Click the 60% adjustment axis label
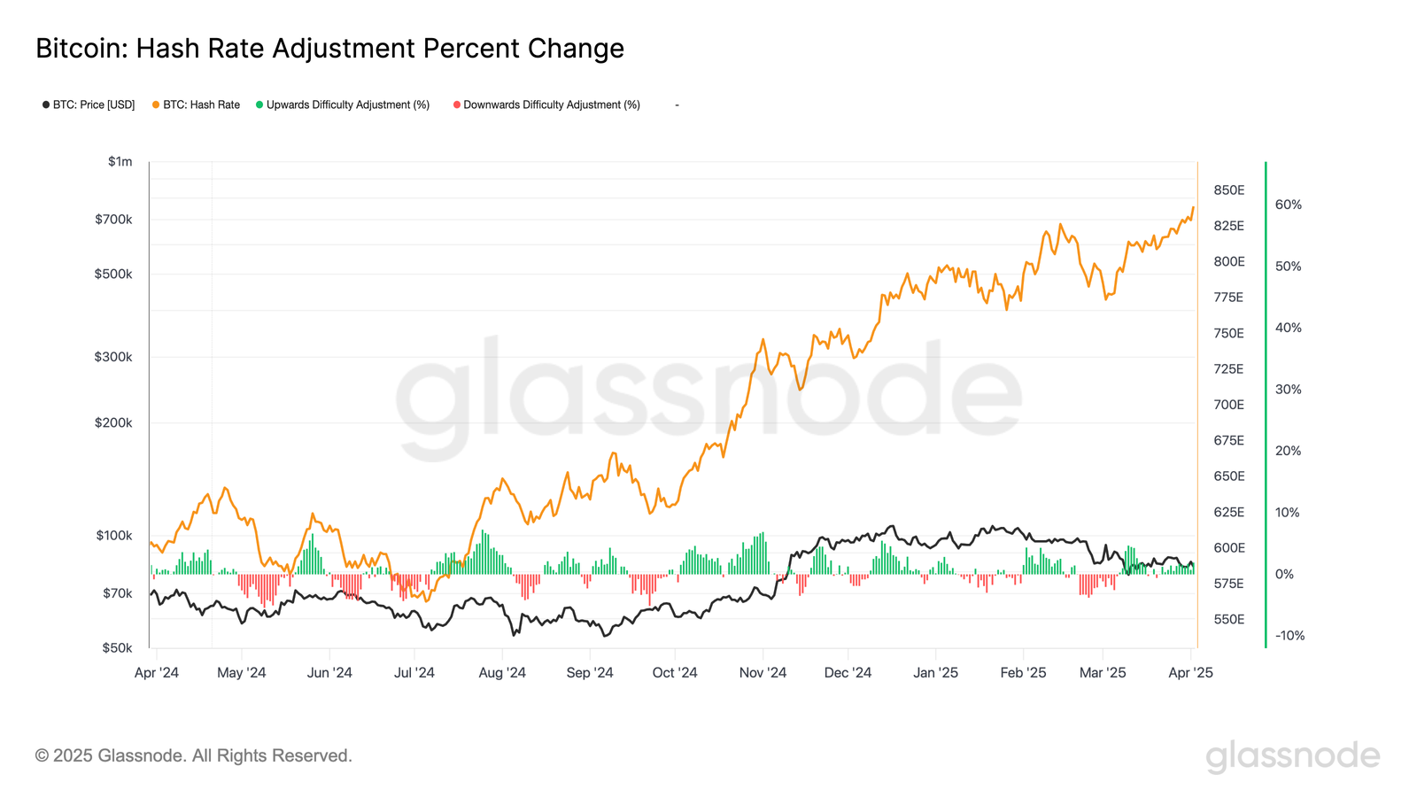Image resolution: width=1417 pixels, height=797 pixels. 1289,205
